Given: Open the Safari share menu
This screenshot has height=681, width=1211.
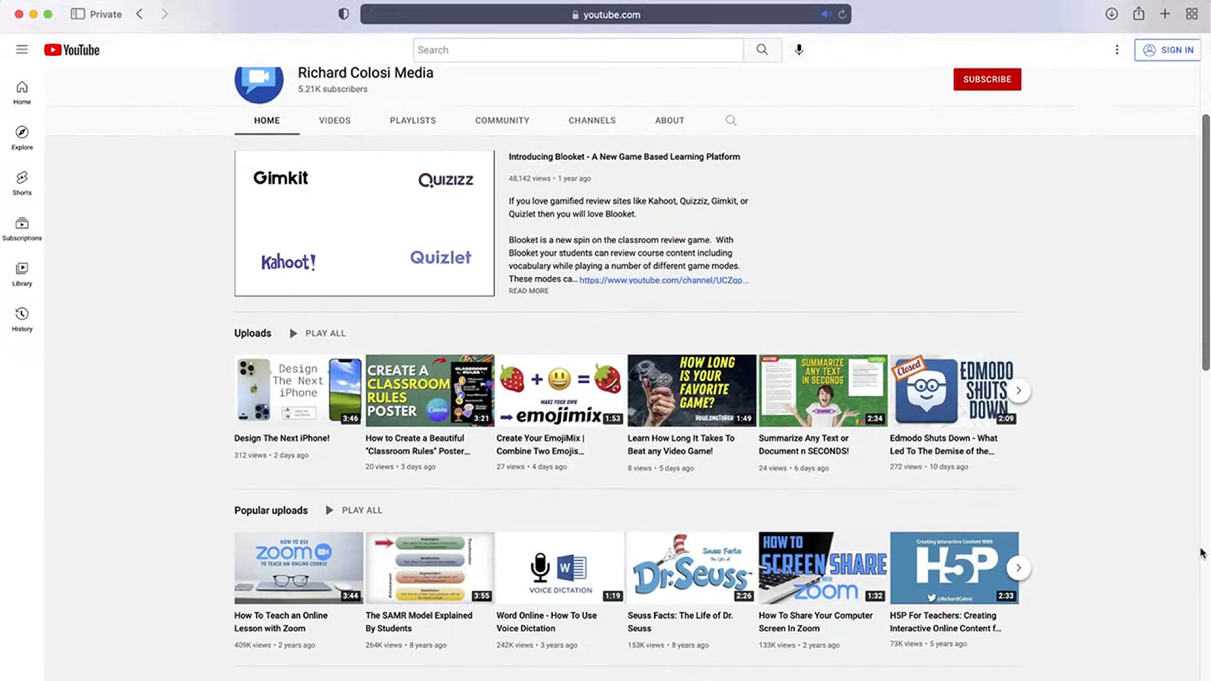Looking at the screenshot, I should 1138,14.
